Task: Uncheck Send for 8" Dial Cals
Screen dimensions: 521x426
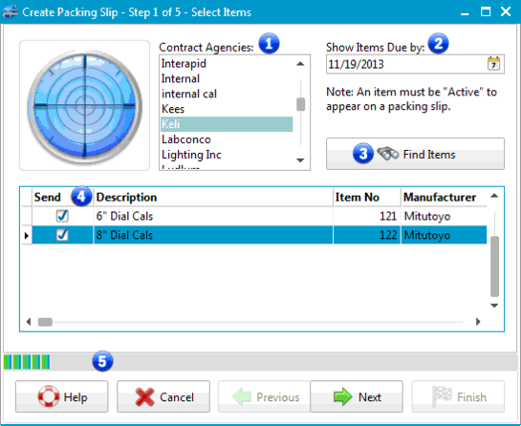Action: (62, 235)
